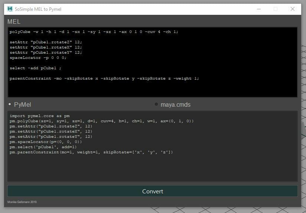This screenshot has height=213, width=306.
Task: Click the setAttr "pCube1.rotateX" 12; line
Action: (x=46, y=47)
